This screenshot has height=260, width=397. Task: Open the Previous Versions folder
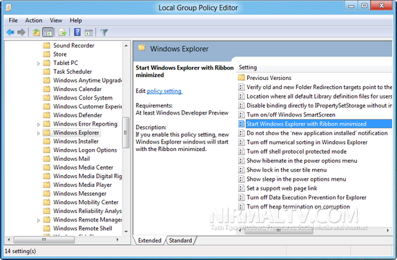(269, 78)
